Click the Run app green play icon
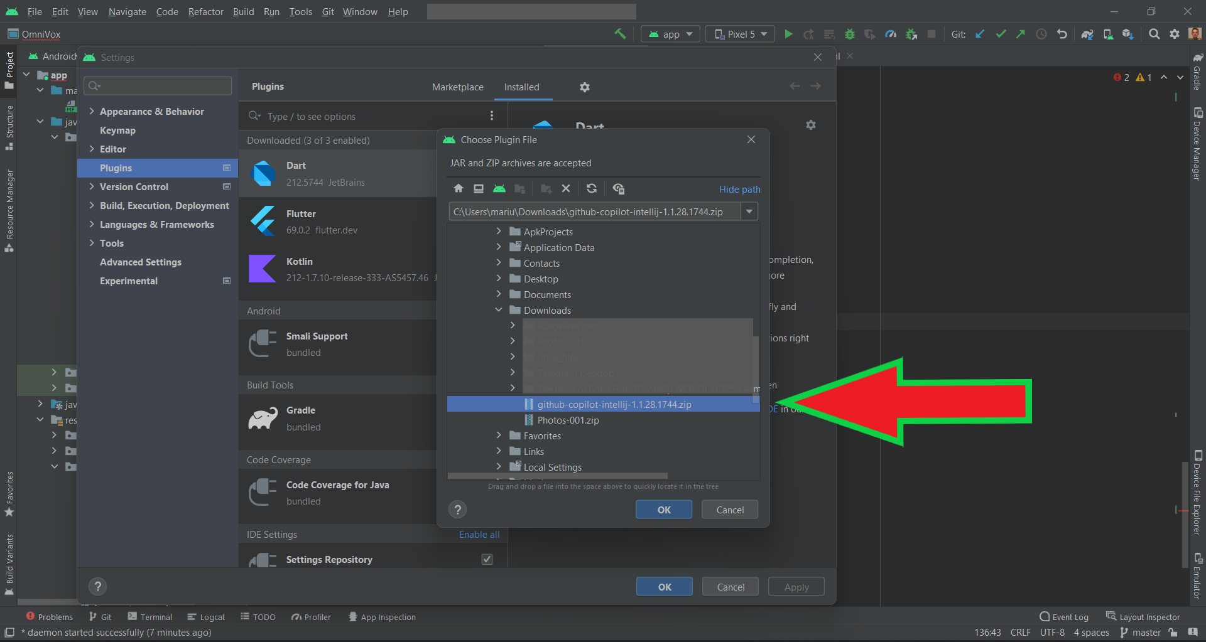Viewport: 1206px width, 642px height. click(788, 34)
